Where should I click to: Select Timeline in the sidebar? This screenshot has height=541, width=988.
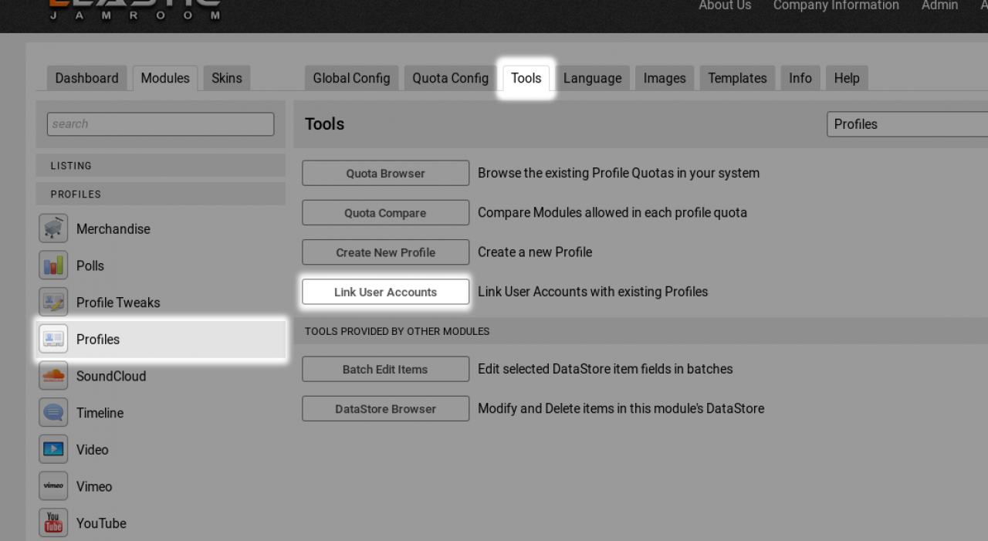[x=100, y=413]
